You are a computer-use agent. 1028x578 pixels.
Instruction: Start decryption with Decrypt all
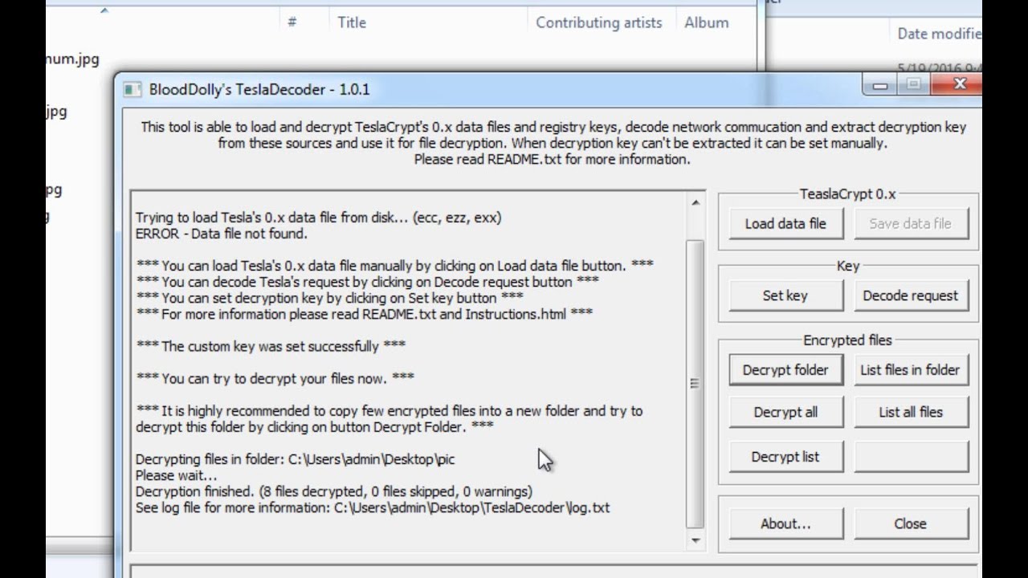(x=785, y=412)
